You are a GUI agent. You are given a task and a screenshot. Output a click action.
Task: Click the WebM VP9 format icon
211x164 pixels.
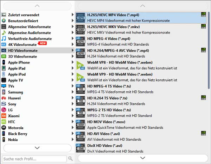[81, 77]
